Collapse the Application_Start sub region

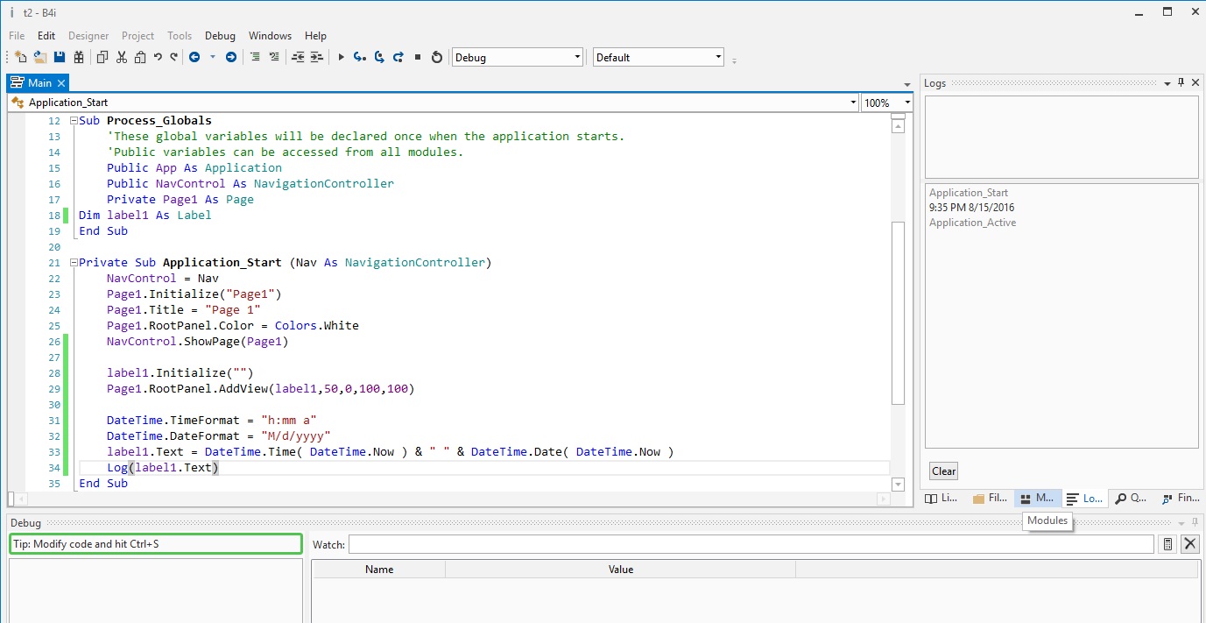tap(73, 263)
